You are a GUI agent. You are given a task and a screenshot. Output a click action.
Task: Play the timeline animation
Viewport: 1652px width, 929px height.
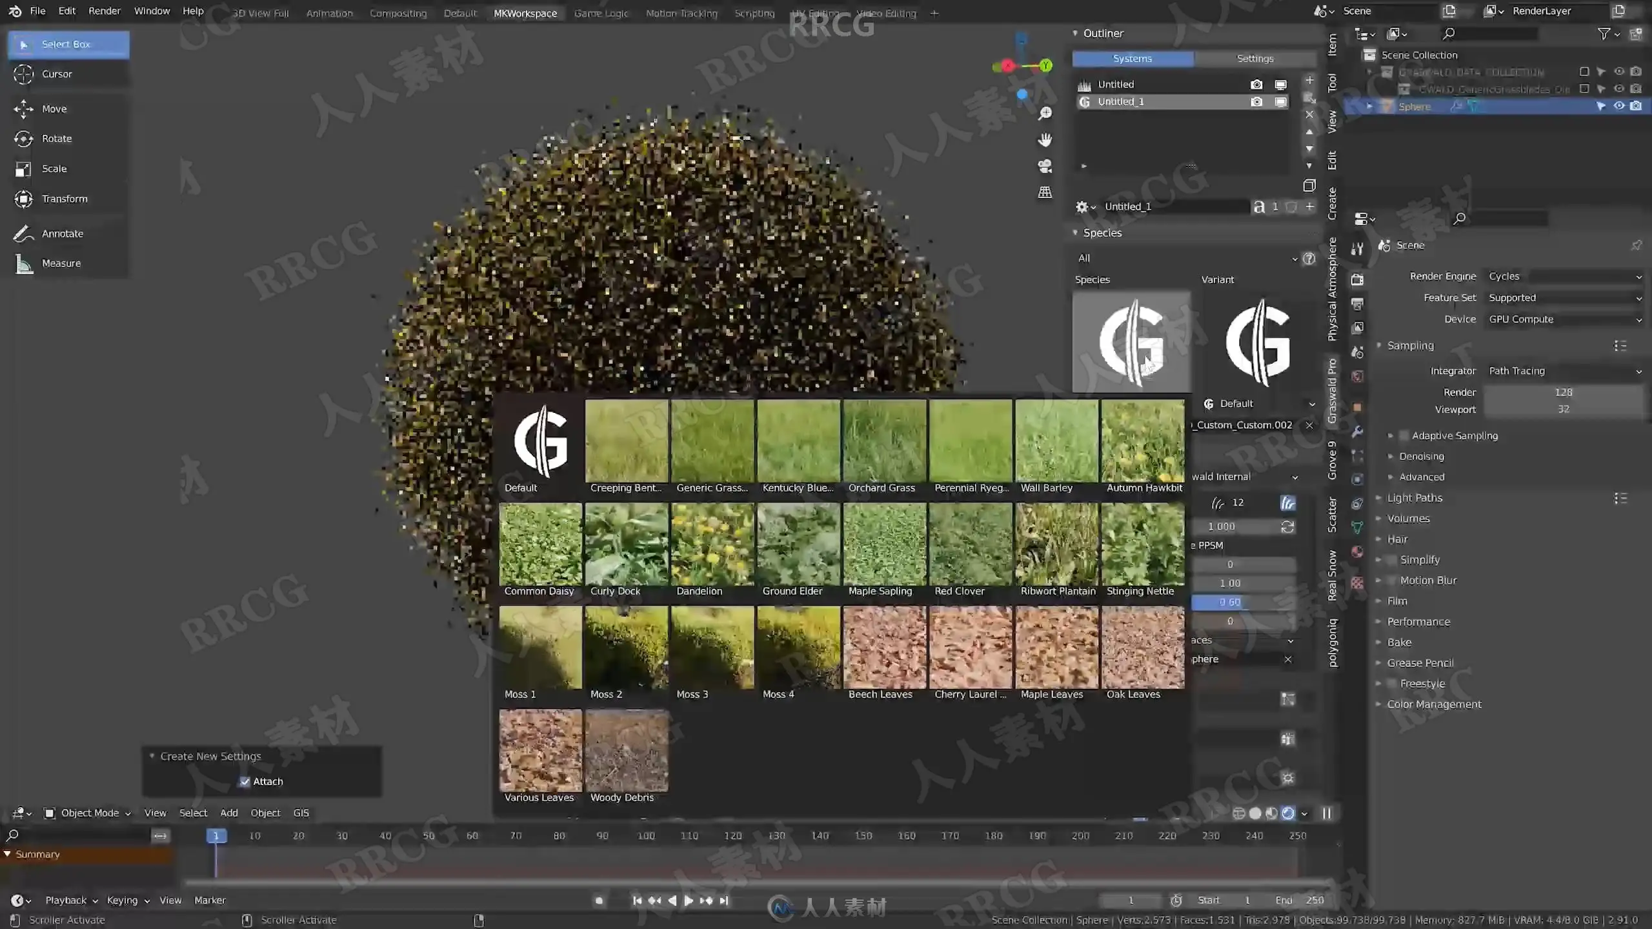pyautogui.click(x=689, y=901)
